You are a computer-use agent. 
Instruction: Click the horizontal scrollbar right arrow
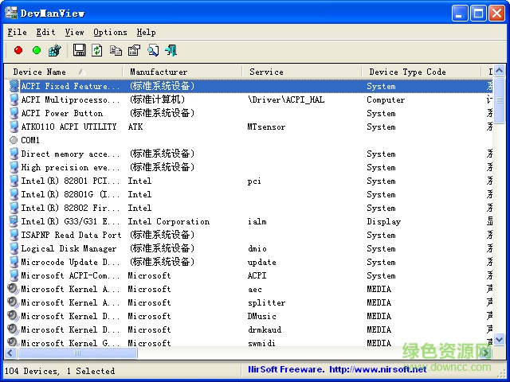coord(485,352)
